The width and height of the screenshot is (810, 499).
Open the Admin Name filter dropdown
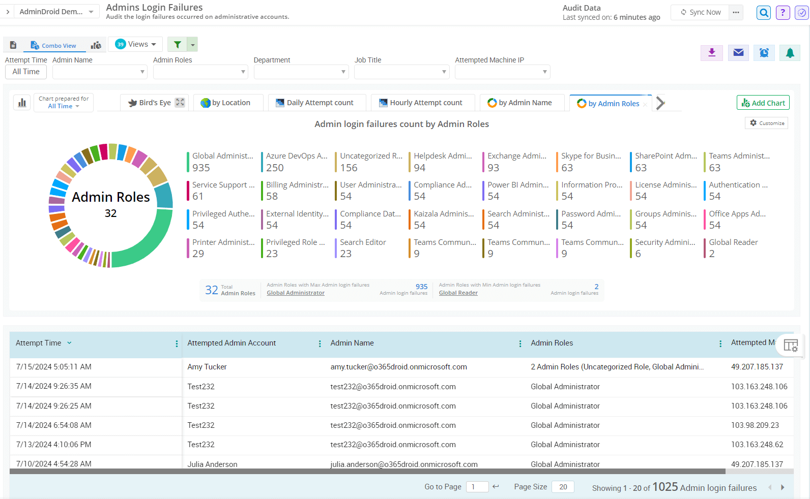point(100,72)
